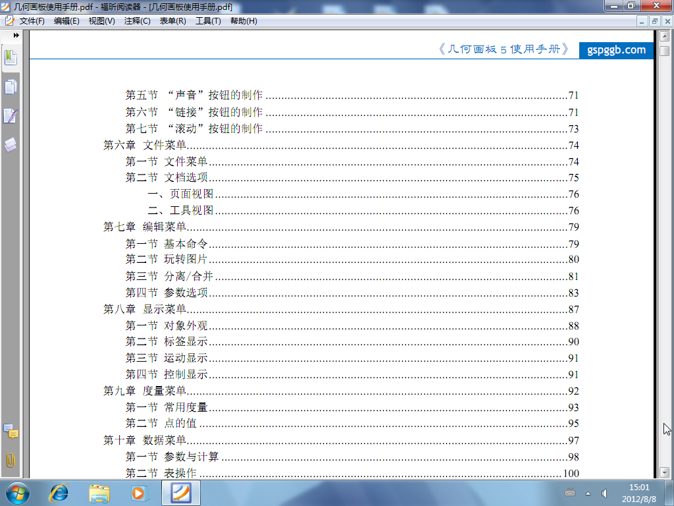
Task: Open the Comments panel icon
Action: 11,432
